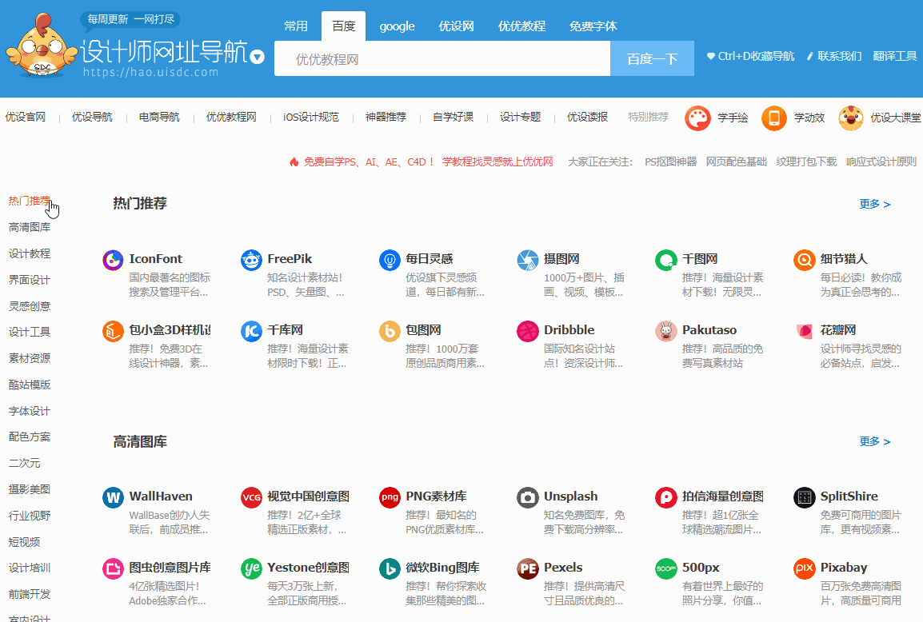
Task: Open the SplitShire black icon
Action: 804,497
